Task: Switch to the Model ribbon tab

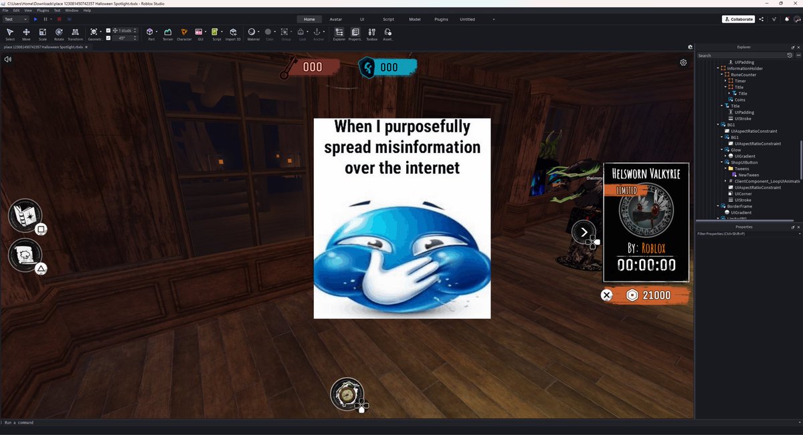Action: (415, 19)
